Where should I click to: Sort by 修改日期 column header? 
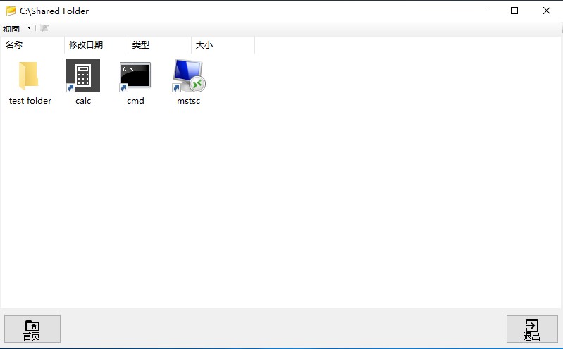pyautogui.click(x=97, y=45)
